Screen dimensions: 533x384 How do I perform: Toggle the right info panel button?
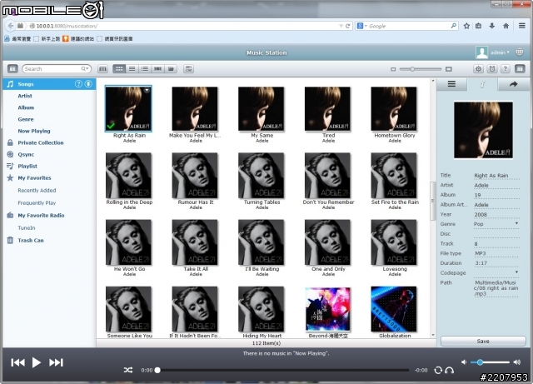(x=520, y=68)
